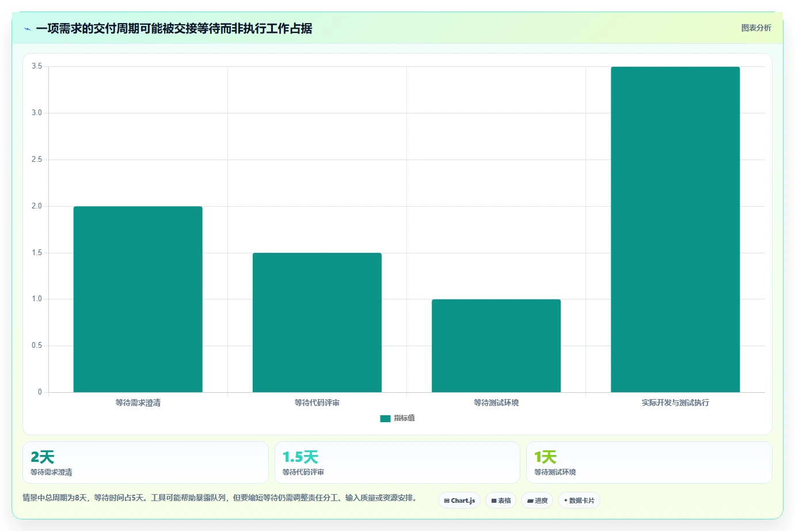Click the 表格 tag chip
Viewport: 795px width, 531px height.
(x=501, y=500)
